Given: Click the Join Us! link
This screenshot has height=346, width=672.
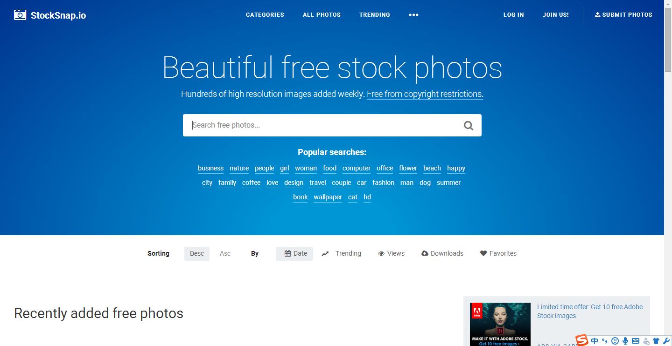Looking at the screenshot, I should click(x=556, y=15).
